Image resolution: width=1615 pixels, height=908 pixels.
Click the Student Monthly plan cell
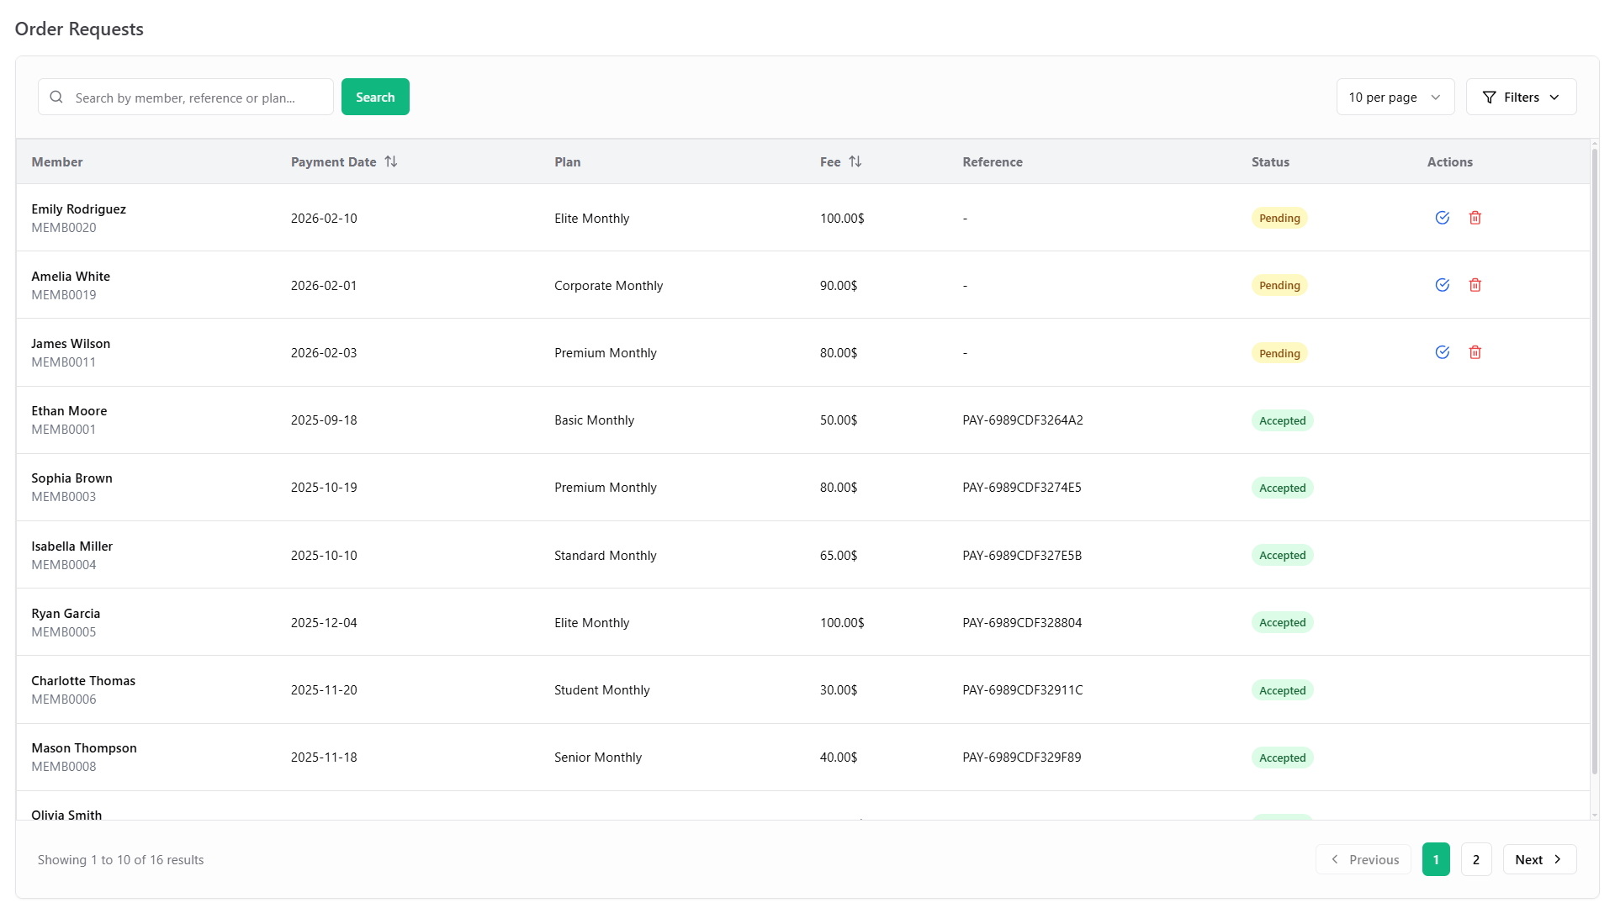pyautogui.click(x=601, y=690)
